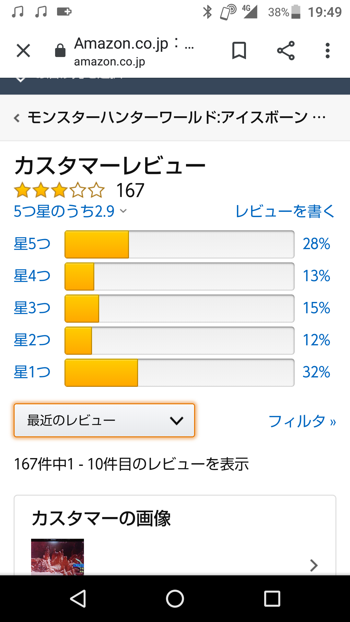Viewport: 350px width, 622px height.
Task: Open the 最近のレビュー sort dropdown
Action: pos(104,420)
